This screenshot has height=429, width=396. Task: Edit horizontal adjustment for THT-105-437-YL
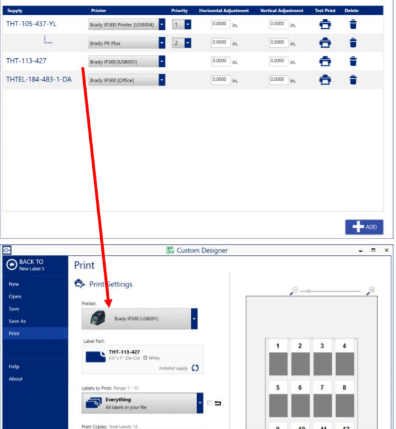[221, 24]
